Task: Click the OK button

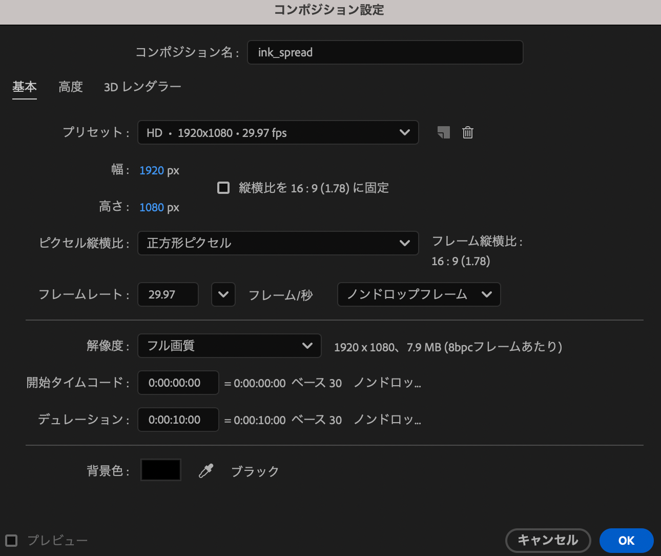Action: (x=626, y=540)
